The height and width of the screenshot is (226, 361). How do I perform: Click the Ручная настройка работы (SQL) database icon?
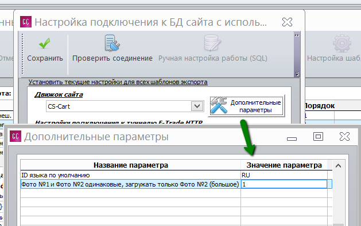coord(212,43)
